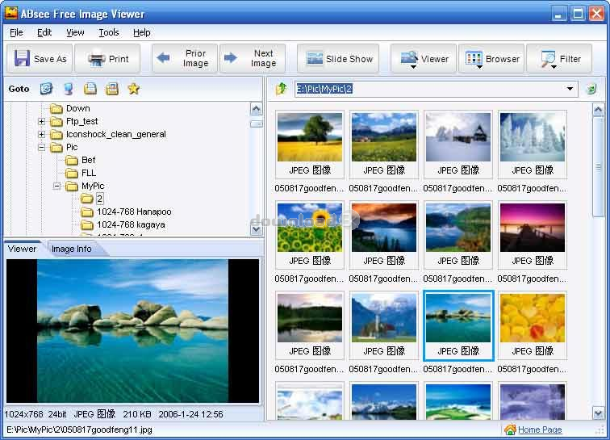This screenshot has width=610, height=440.
Task: Click the Goto documents folder icon
Action: (x=90, y=89)
